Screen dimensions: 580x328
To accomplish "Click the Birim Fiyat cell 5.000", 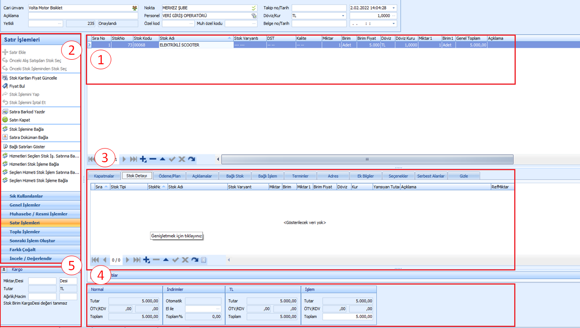I will coord(368,45).
